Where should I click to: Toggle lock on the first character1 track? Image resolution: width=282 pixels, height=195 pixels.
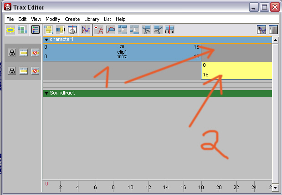pyautogui.click(x=12, y=53)
